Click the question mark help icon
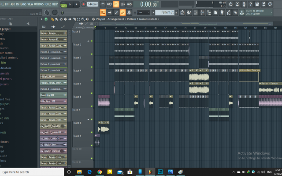 tap(251, 4)
